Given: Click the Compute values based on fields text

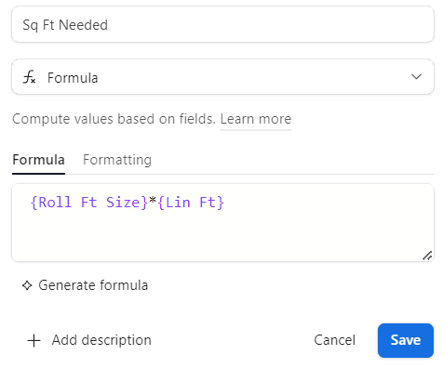Looking at the screenshot, I should coord(114,119).
